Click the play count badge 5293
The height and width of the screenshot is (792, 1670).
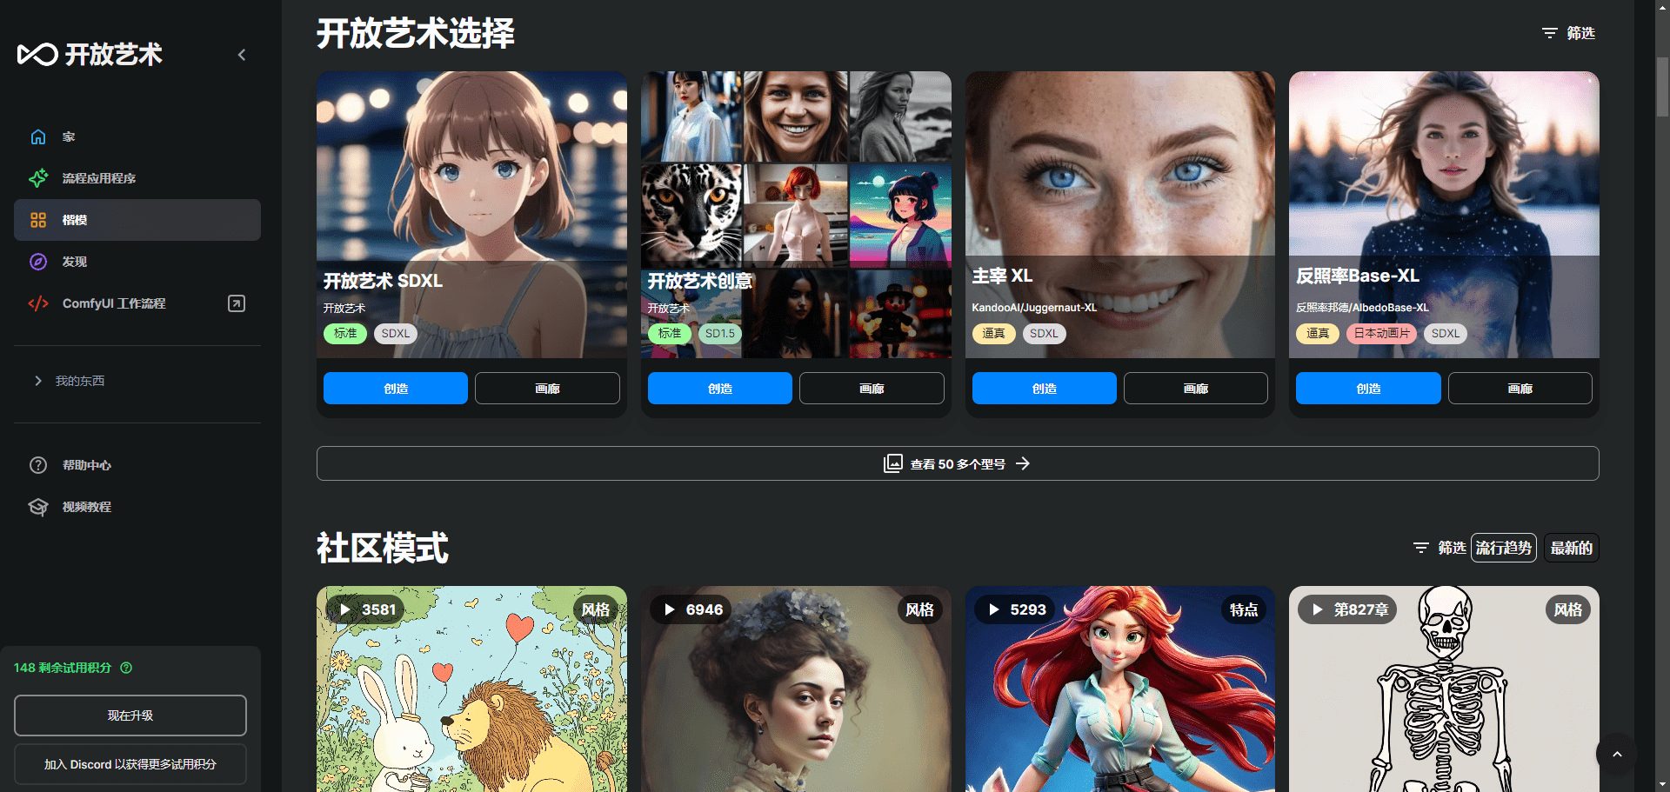[x=1015, y=609]
